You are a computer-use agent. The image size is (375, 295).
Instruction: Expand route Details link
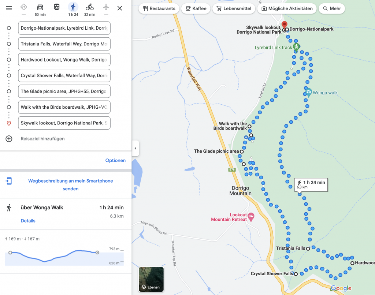pos(28,221)
